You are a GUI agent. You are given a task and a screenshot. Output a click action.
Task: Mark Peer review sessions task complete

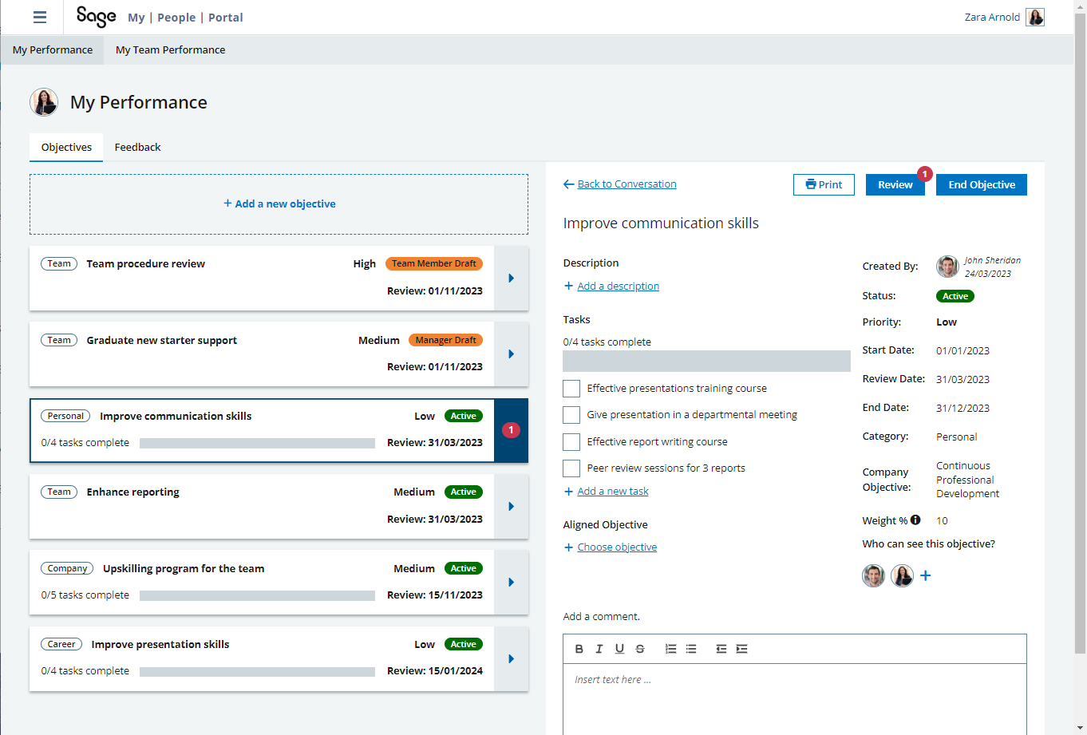(x=571, y=468)
